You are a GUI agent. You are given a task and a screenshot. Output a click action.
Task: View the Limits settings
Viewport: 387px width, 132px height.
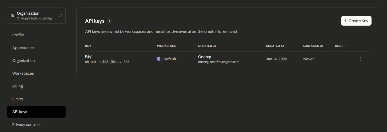tap(18, 99)
